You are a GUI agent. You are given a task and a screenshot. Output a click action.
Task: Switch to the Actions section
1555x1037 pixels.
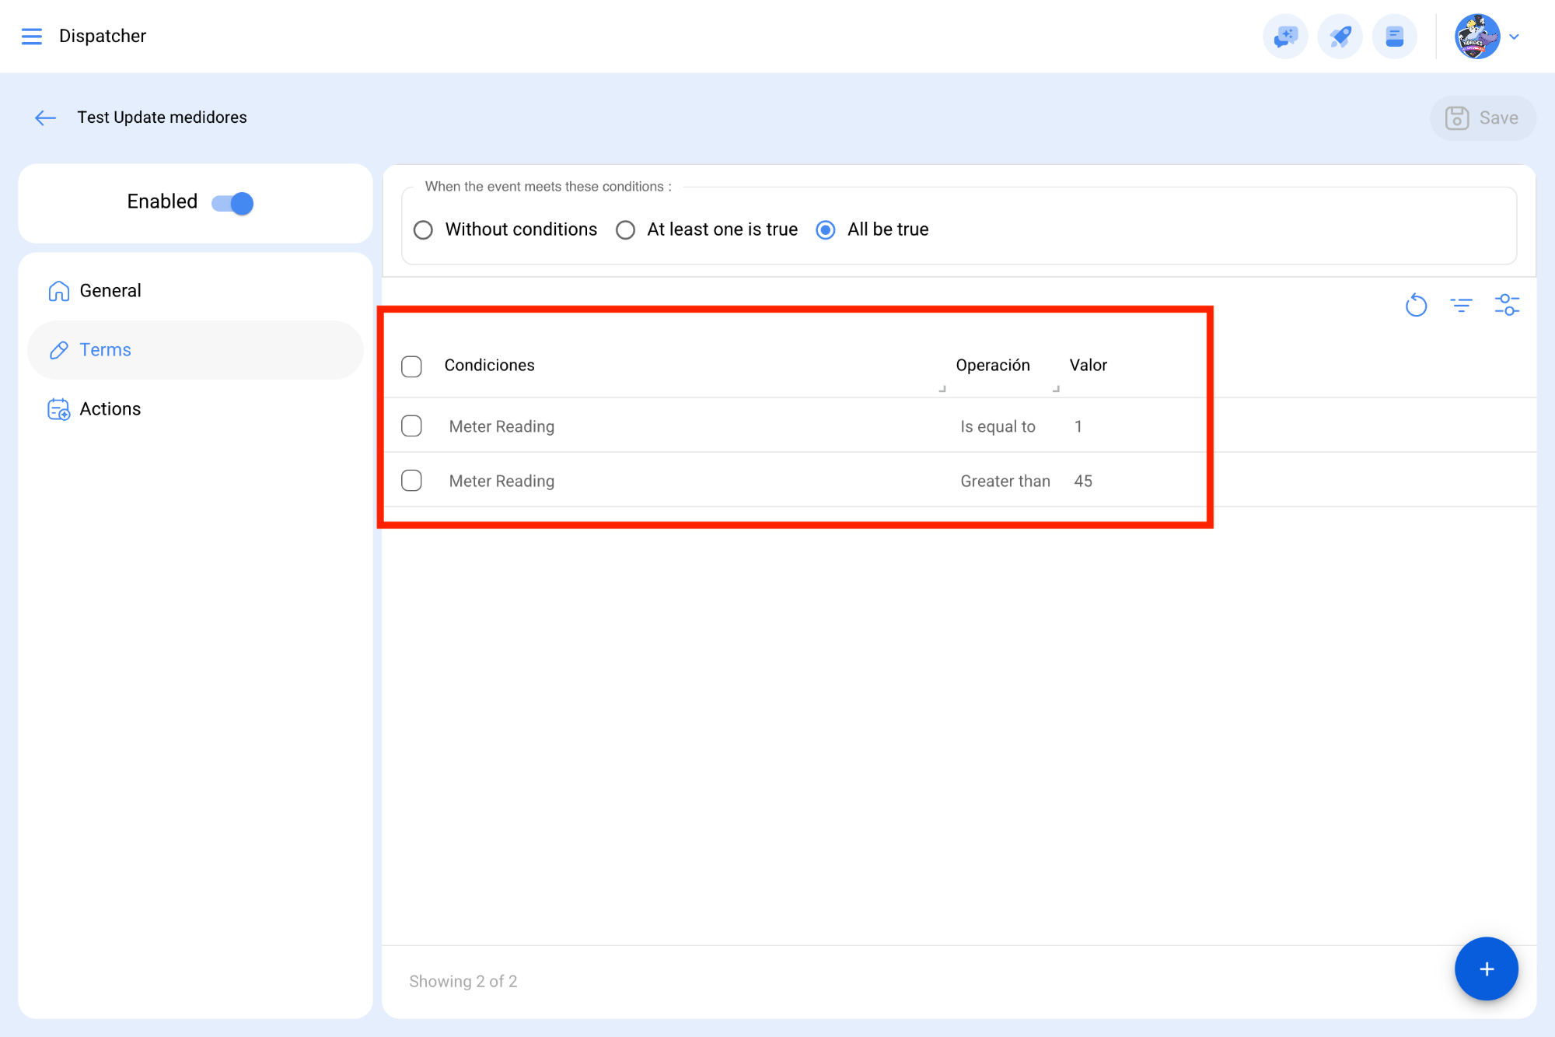(x=110, y=409)
